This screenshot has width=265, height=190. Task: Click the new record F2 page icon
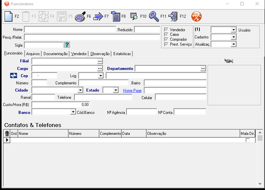pyautogui.click(x=9, y=16)
